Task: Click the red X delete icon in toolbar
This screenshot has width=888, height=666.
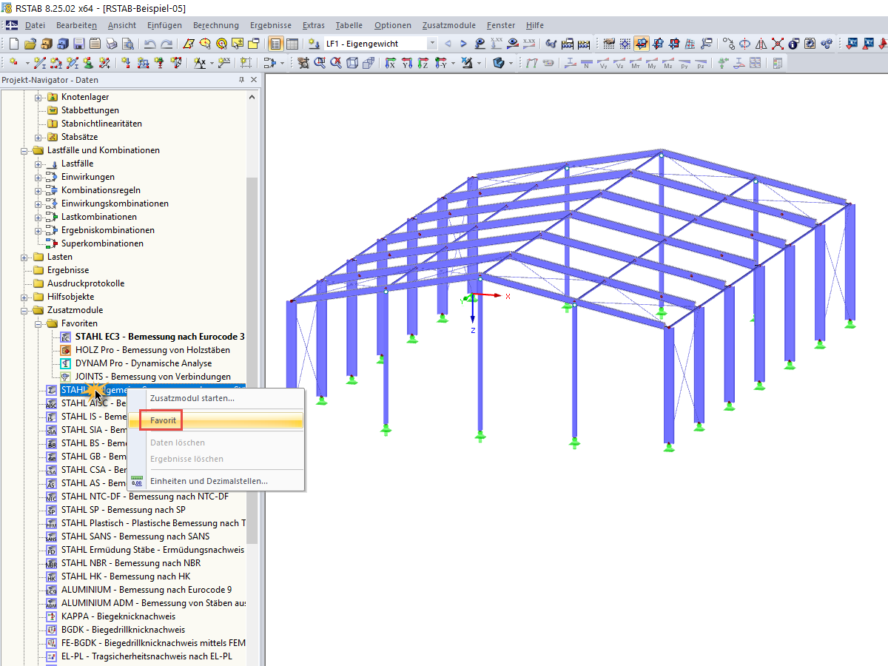Action: pos(778,44)
